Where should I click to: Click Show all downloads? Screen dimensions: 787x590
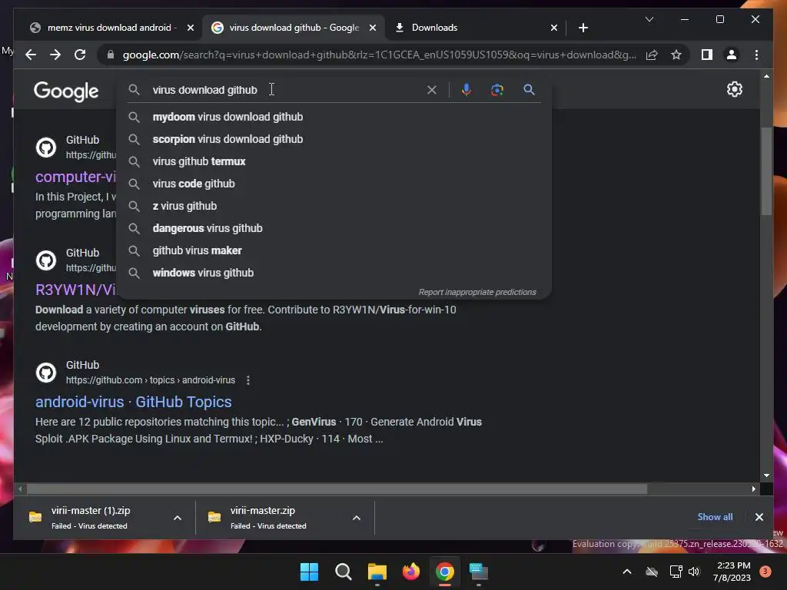pyautogui.click(x=715, y=517)
